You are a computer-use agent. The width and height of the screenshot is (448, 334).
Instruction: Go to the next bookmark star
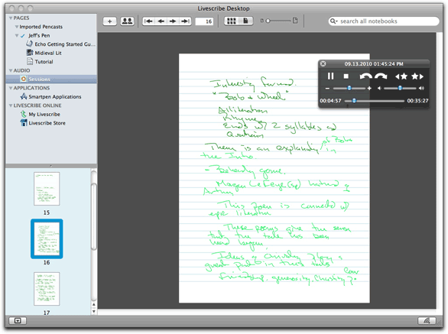tap(417, 76)
